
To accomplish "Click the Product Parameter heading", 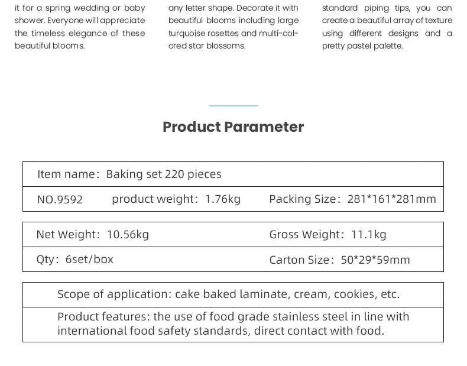I will pyautogui.click(x=233, y=127).
